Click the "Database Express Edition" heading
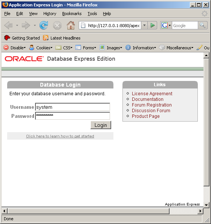 click(81, 59)
